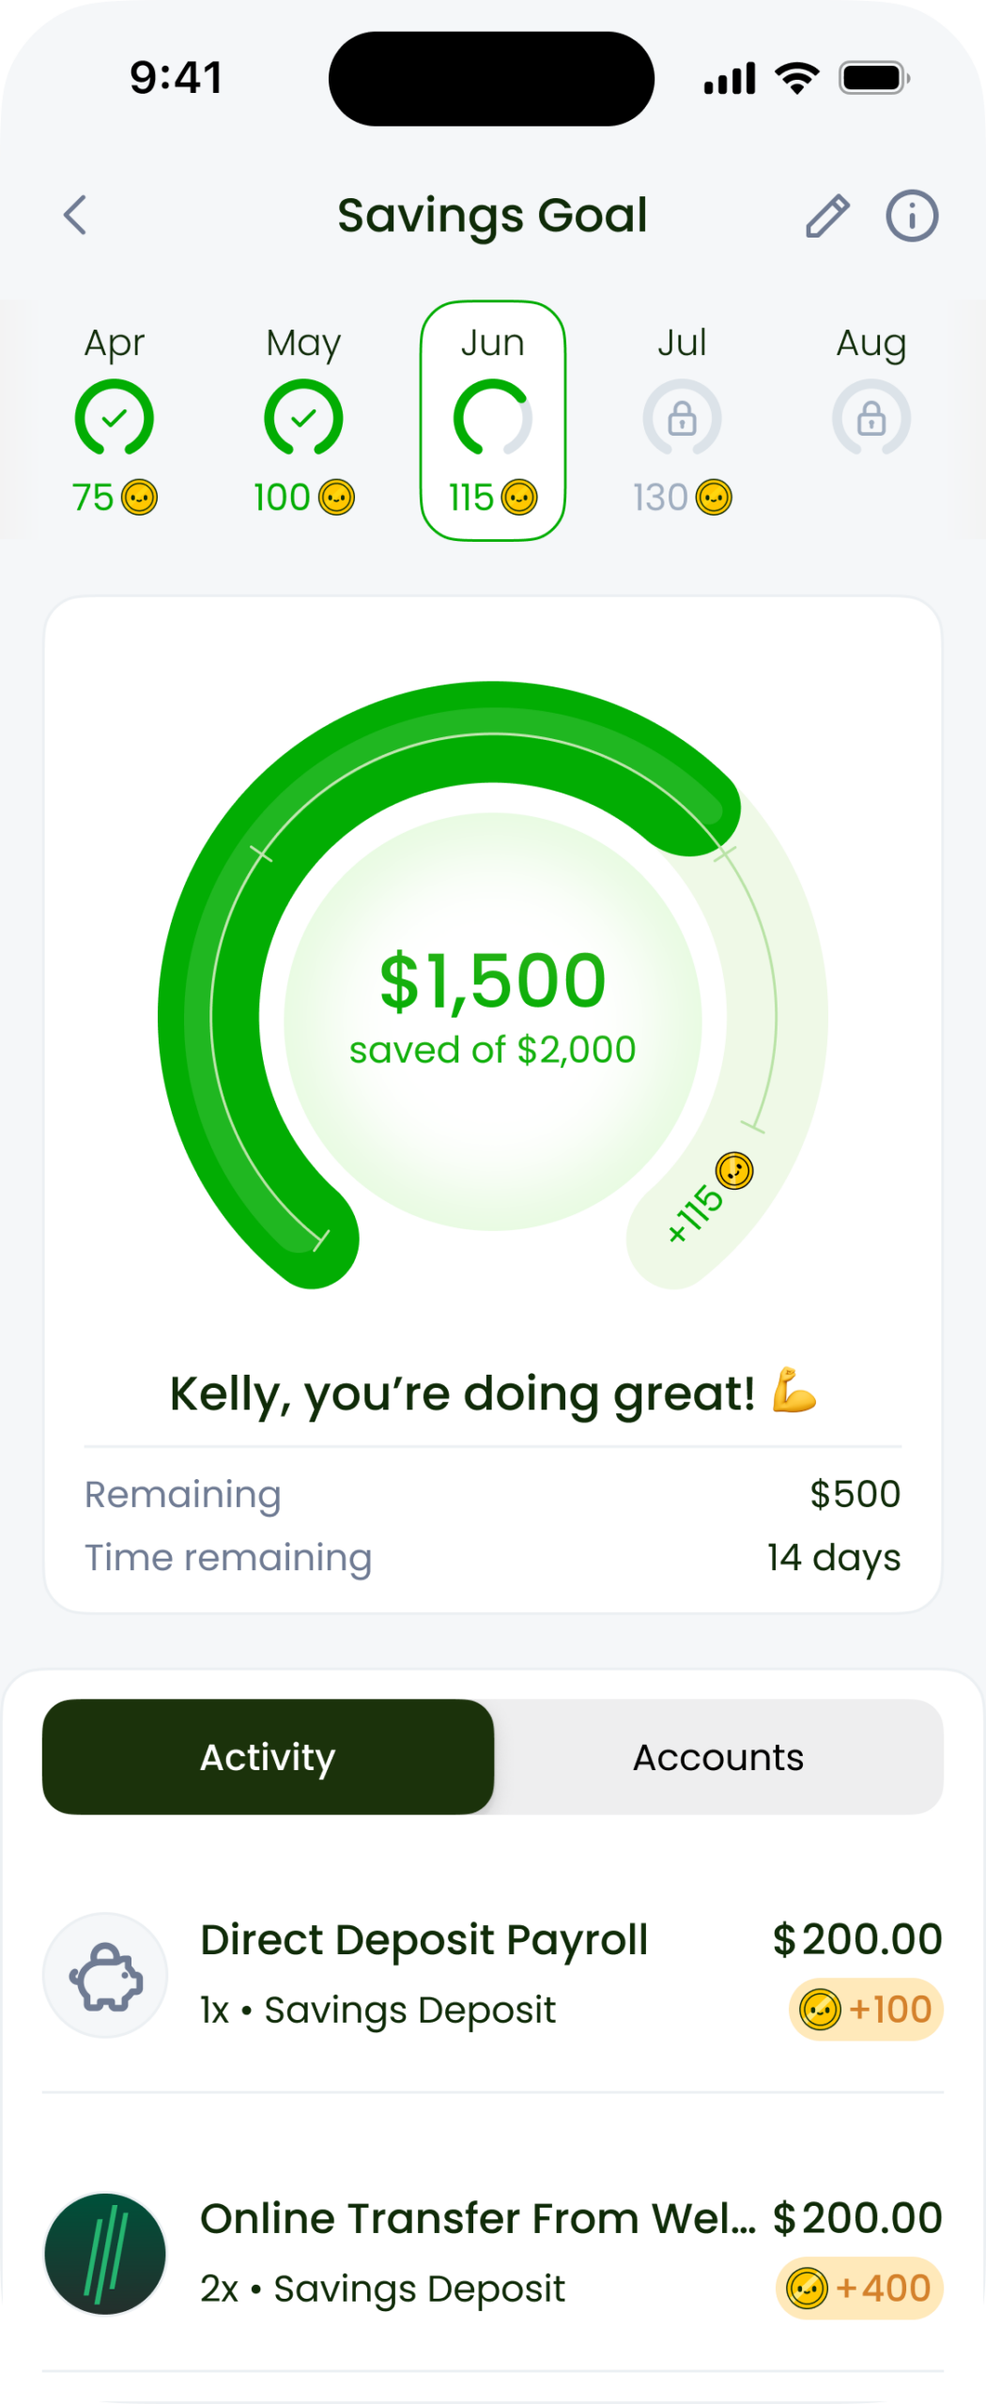Tap the +115 coin on the gauge
The width and height of the screenshot is (986, 2404).
tap(733, 1171)
